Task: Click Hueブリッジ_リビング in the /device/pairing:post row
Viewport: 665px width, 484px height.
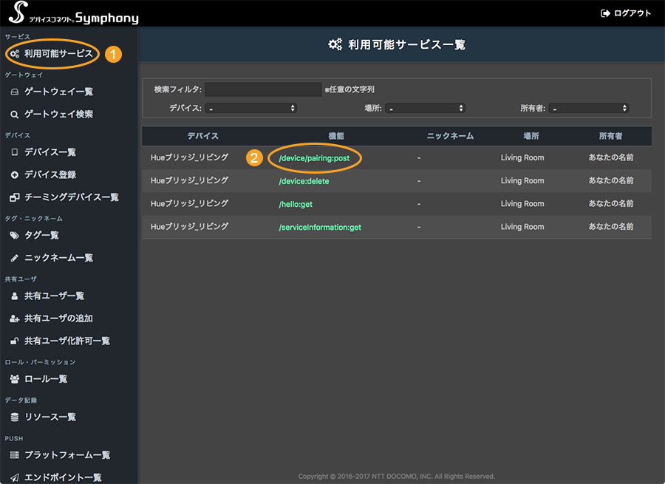Action: coord(189,157)
